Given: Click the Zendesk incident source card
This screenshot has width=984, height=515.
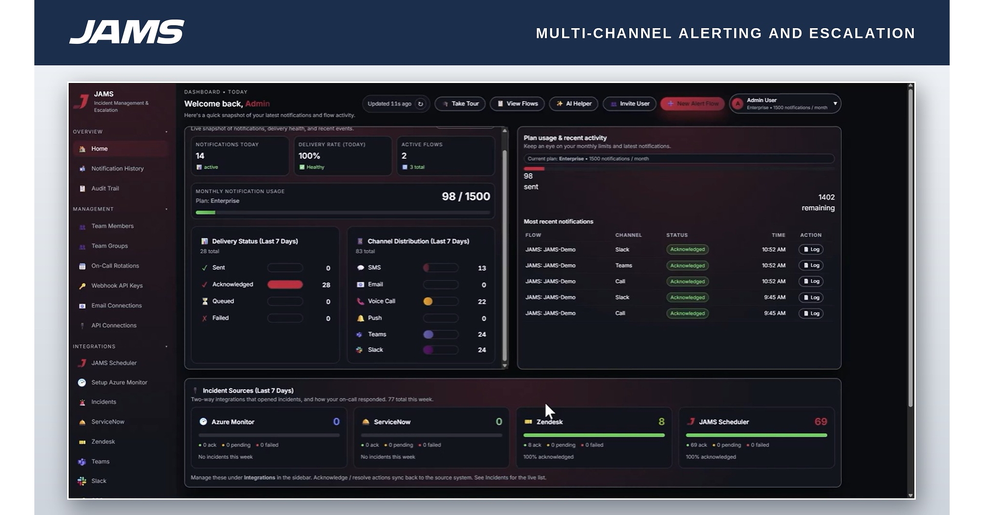Looking at the screenshot, I should tap(594, 438).
